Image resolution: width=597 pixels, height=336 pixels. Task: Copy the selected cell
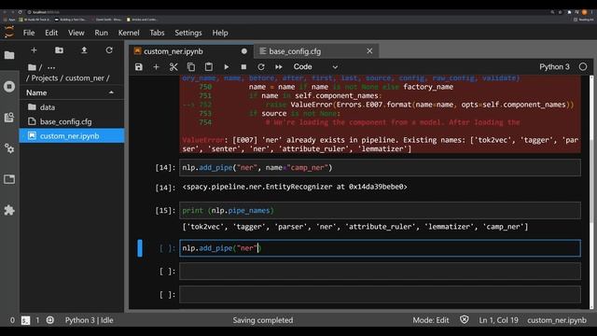[x=191, y=67]
